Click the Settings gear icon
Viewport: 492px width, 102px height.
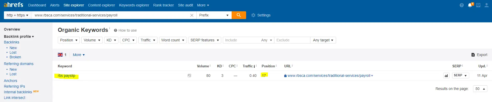(253, 15)
